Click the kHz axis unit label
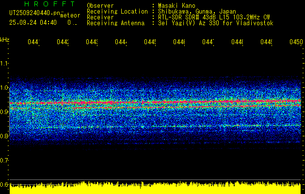Viewport: 305px width, 194px height. [5, 40]
